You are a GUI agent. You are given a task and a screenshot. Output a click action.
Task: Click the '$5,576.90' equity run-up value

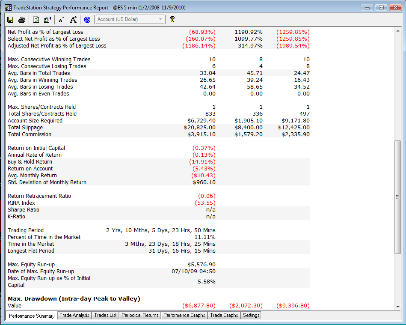[x=202, y=264]
